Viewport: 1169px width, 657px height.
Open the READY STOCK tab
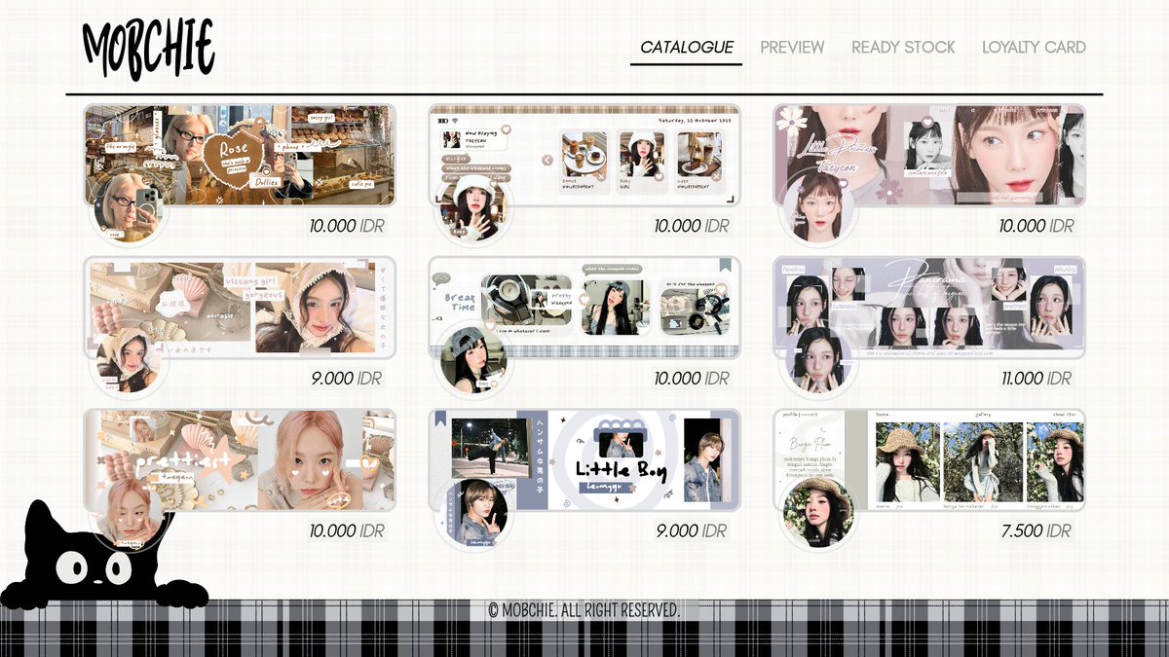click(904, 46)
